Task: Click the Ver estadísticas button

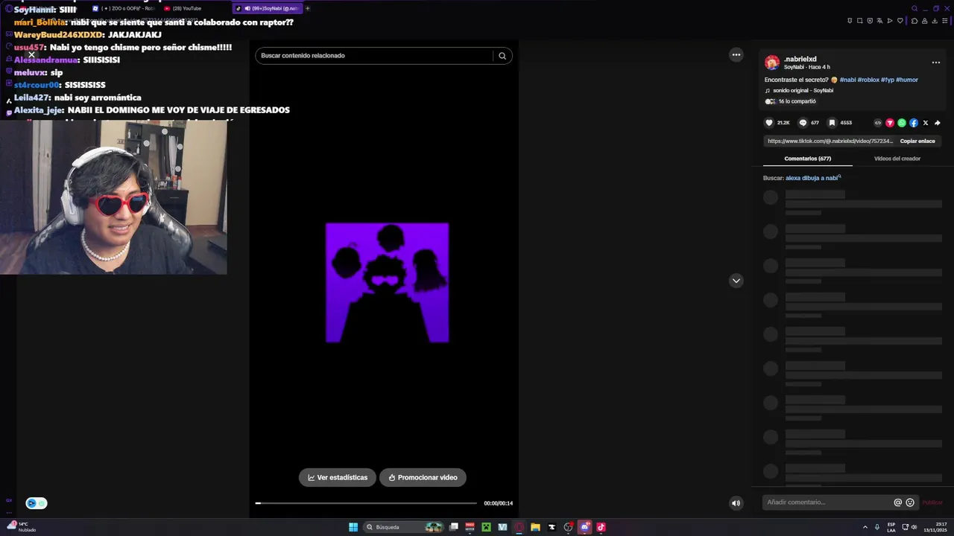Action: pos(338,477)
